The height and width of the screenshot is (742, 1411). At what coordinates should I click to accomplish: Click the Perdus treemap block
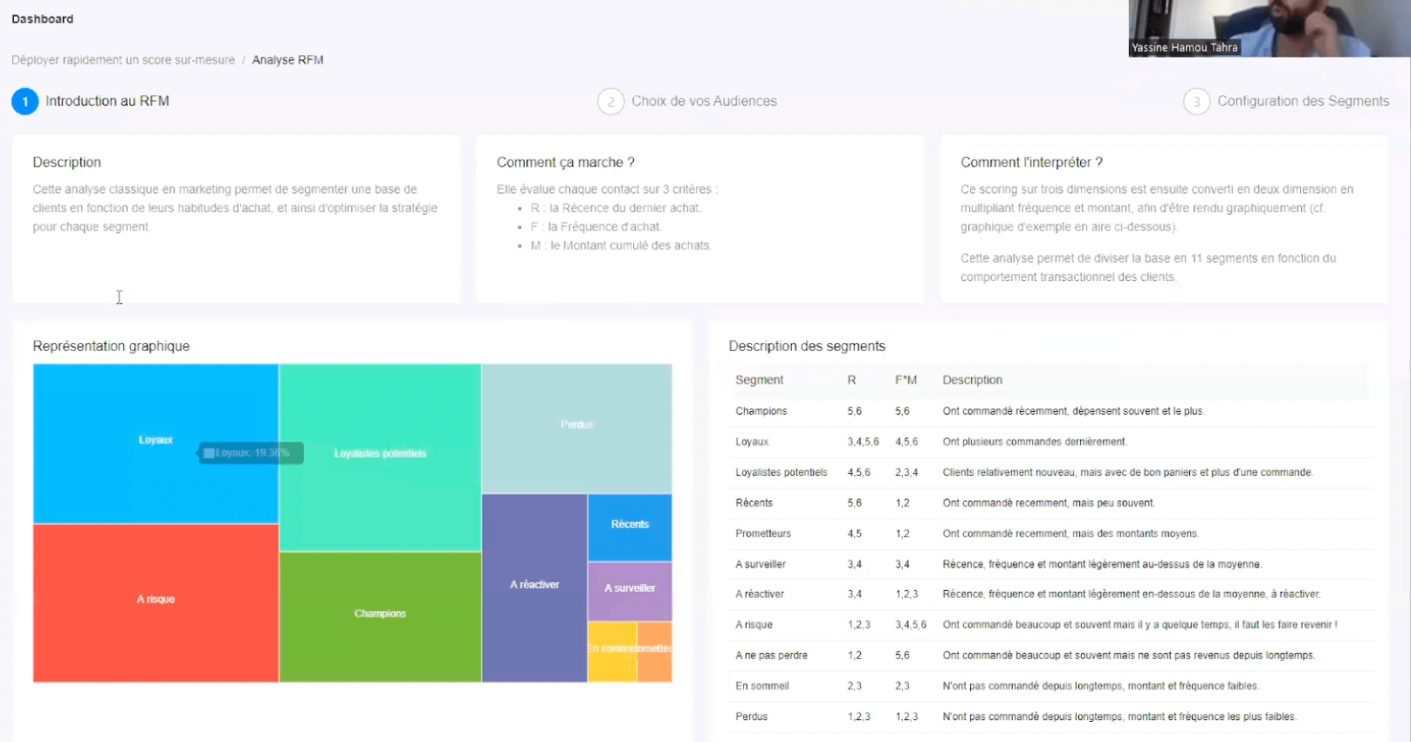point(576,429)
